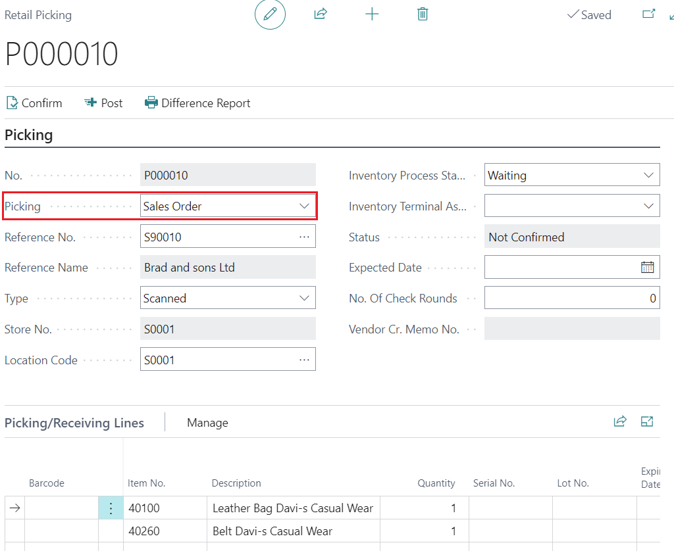
Task: Click the plus icon to create new
Action: click(x=372, y=14)
